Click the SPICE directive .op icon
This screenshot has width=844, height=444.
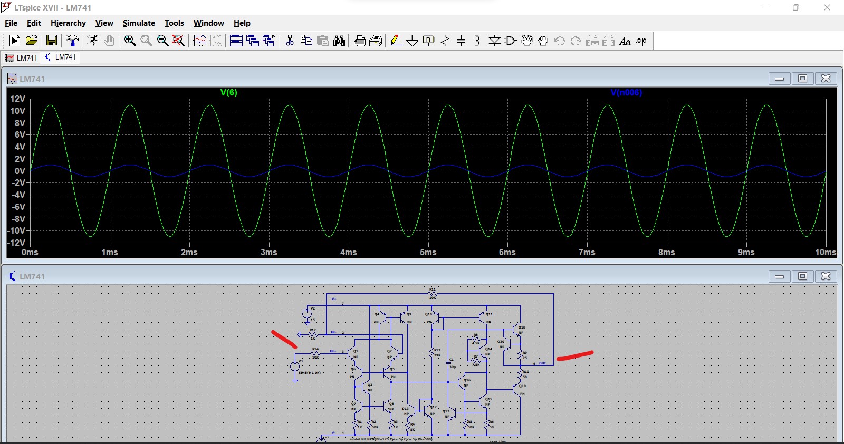(641, 41)
